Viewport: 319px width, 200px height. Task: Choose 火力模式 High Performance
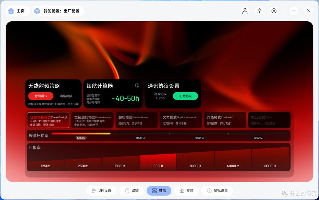181,120
